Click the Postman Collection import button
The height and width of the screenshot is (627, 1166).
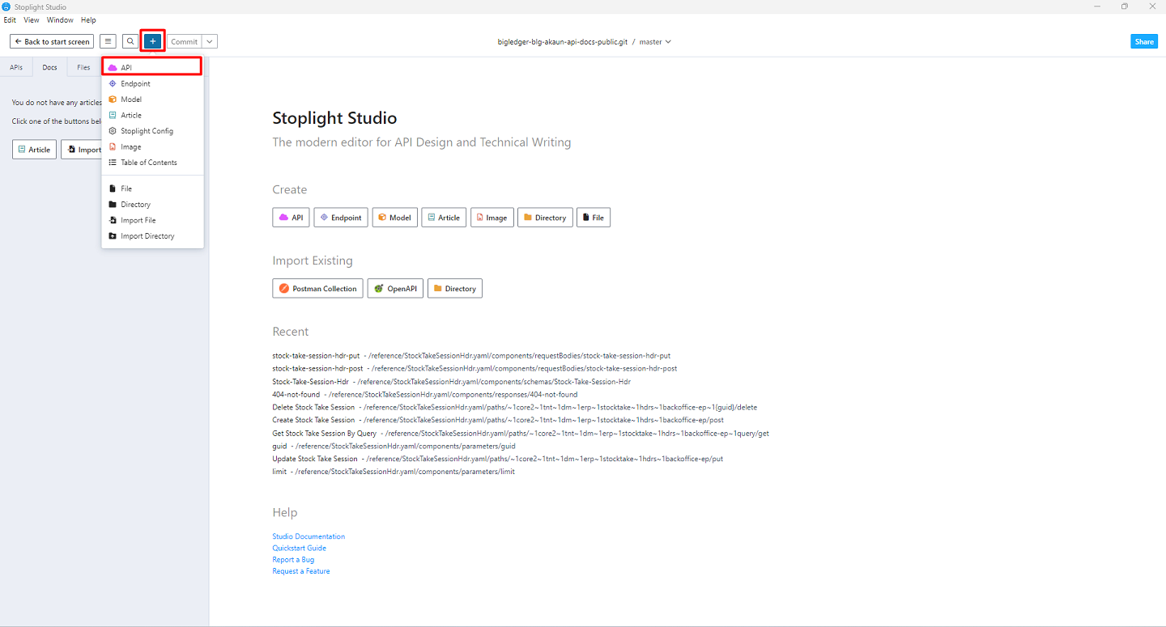(317, 288)
